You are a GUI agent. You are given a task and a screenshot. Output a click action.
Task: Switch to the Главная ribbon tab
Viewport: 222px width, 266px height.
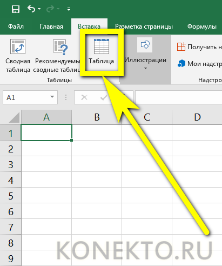pos(51,26)
